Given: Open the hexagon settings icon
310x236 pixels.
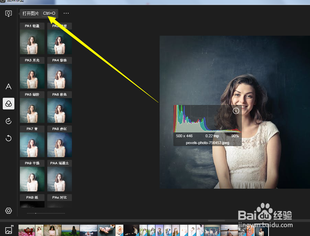Looking at the screenshot, I should [x=9, y=211].
